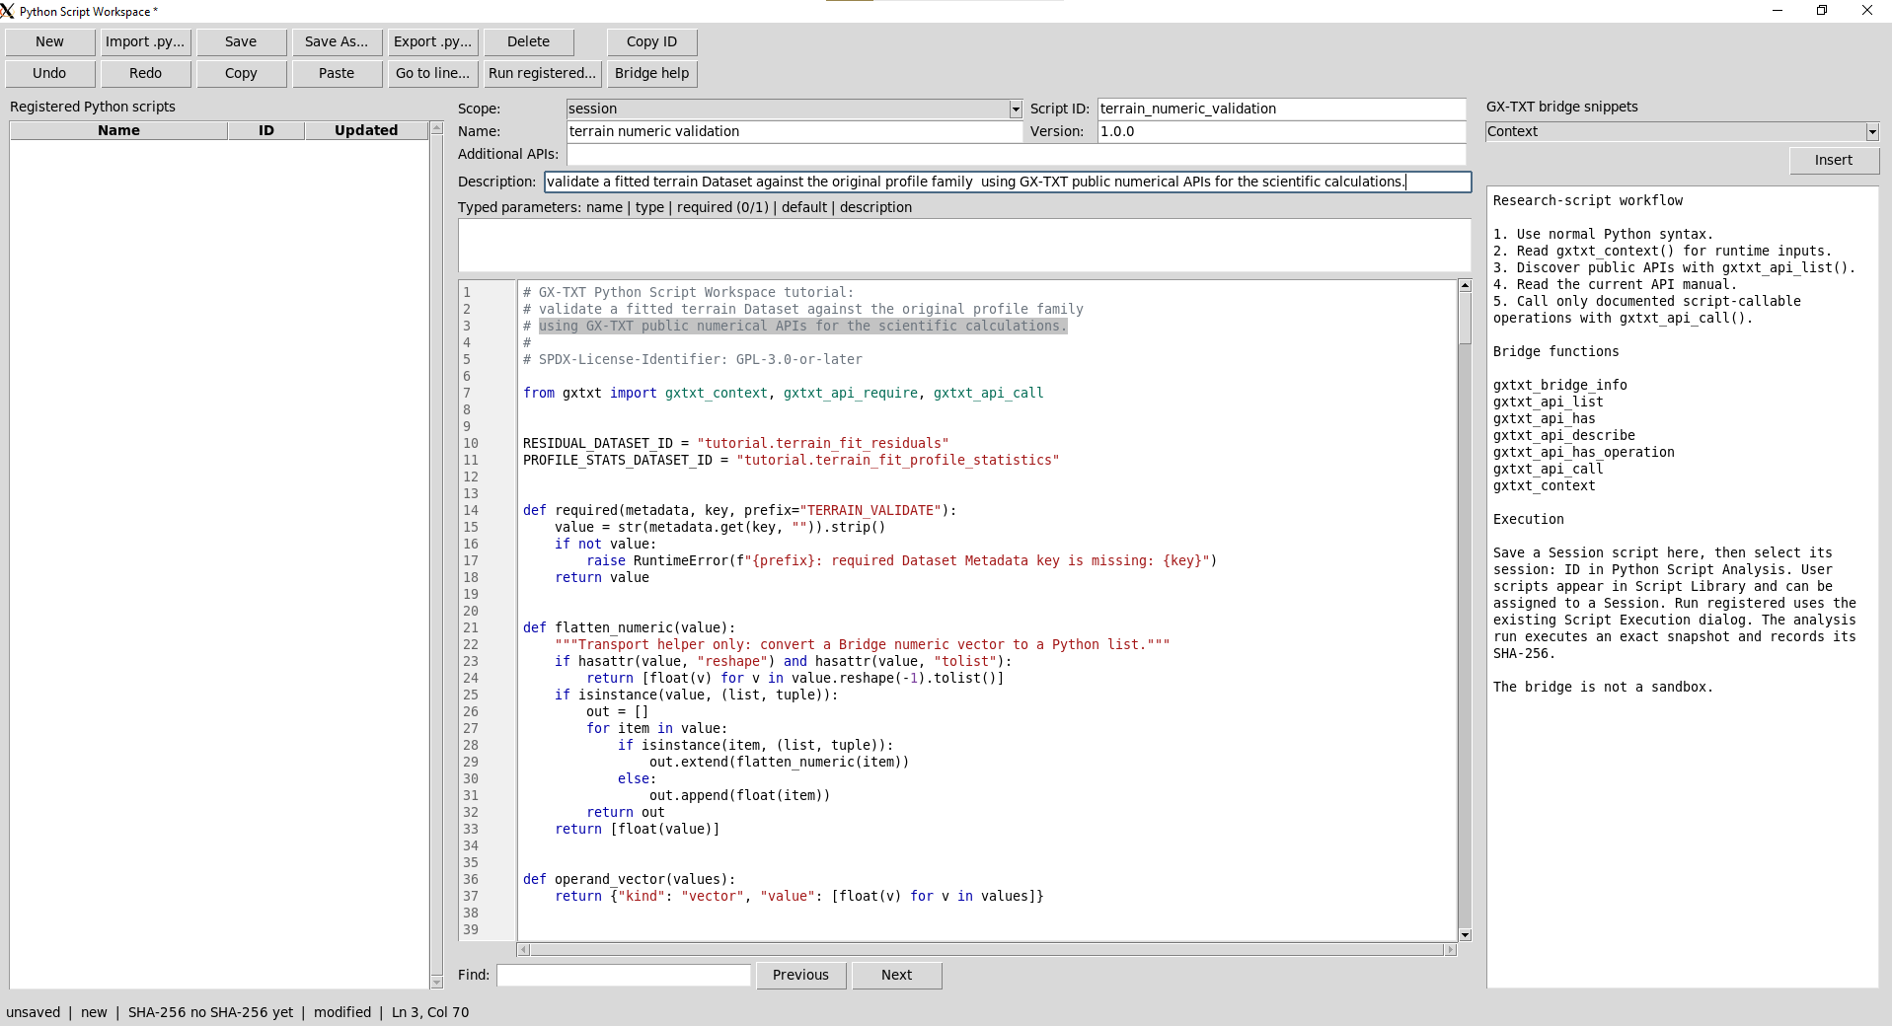1892x1026 pixels.
Task: Click the Paste button
Action: (337, 73)
